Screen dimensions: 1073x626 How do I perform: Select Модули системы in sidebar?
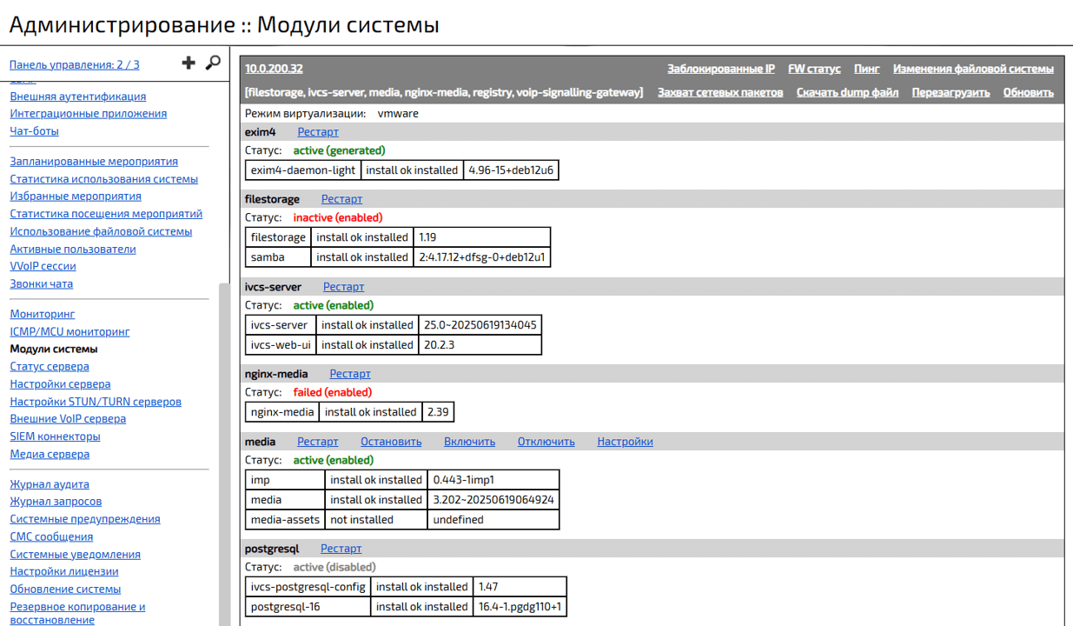tap(54, 349)
